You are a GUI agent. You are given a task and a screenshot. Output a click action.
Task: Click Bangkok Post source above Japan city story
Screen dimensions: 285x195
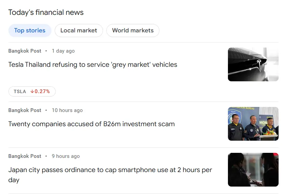25,156
